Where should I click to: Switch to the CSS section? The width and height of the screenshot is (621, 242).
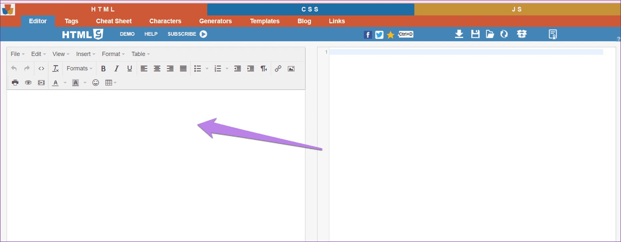[x=310, y=9]
